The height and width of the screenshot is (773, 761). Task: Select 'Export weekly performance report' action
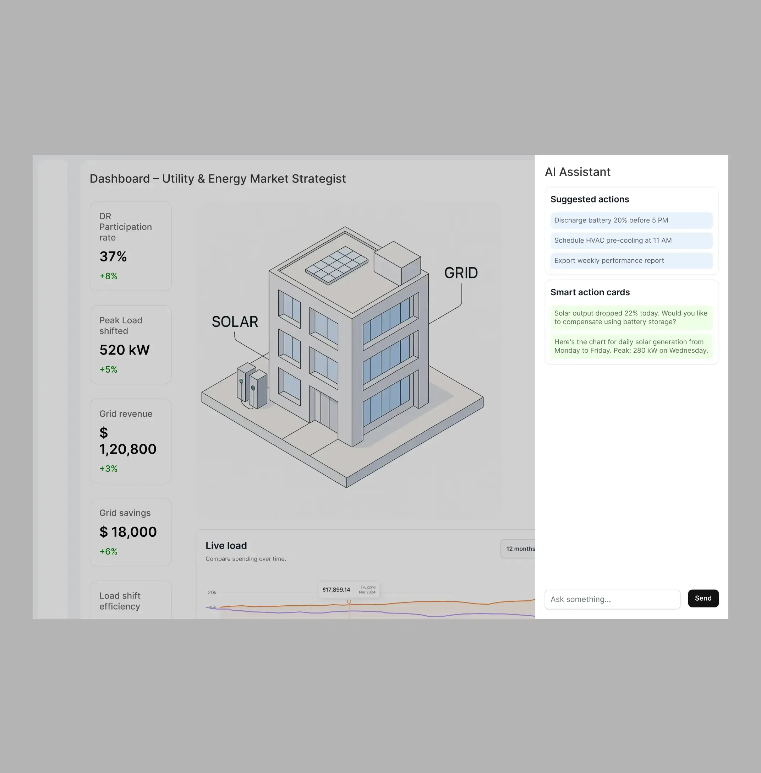(x=631, y=260)
